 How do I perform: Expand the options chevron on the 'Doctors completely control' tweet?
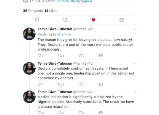point(135,64)
